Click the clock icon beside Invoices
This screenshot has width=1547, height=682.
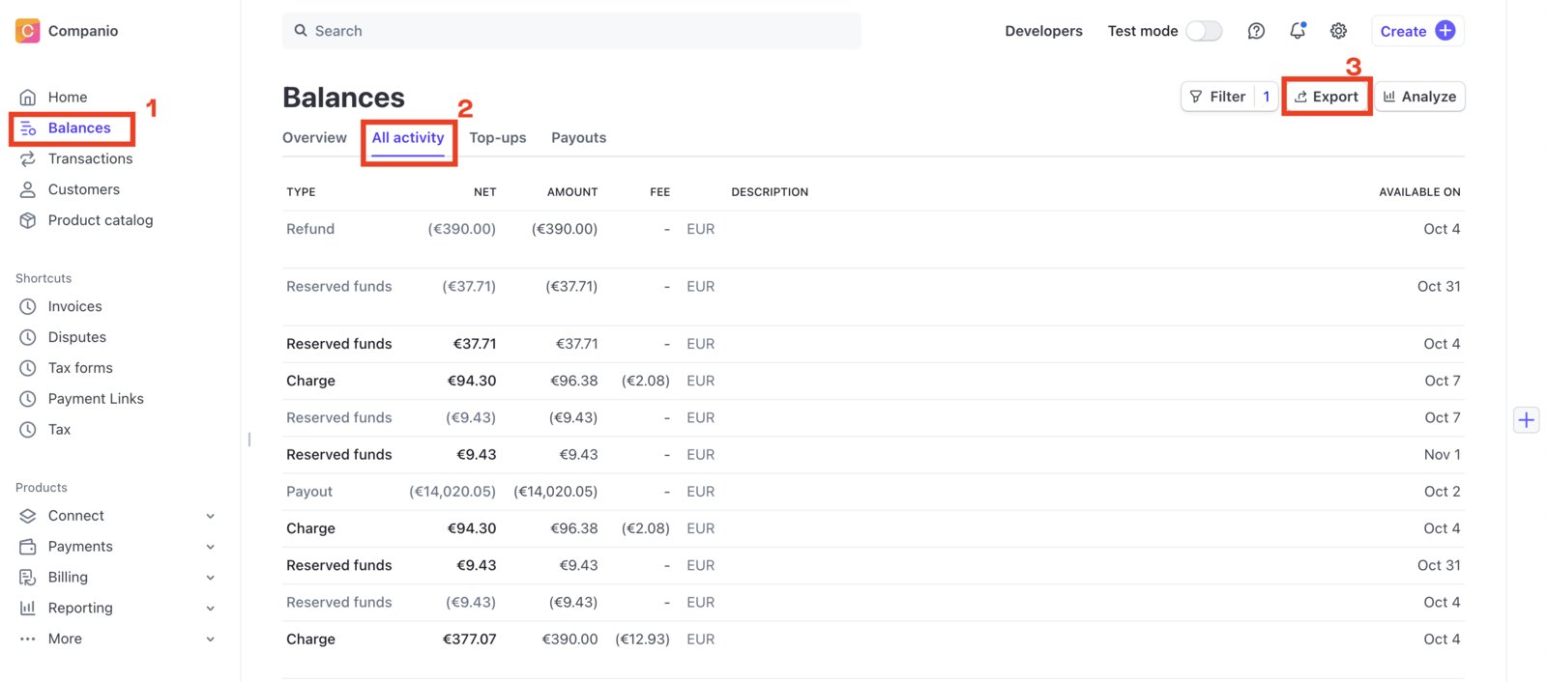[x=28, y=307]
